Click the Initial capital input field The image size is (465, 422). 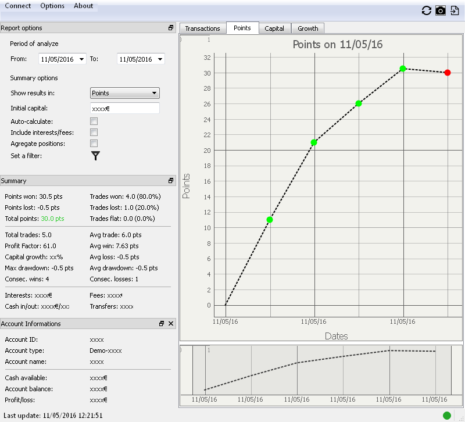(125, 108)
